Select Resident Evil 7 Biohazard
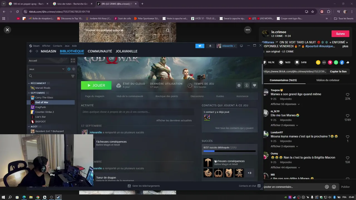Viewport: 356px width, 200px height. coord(49,131)
